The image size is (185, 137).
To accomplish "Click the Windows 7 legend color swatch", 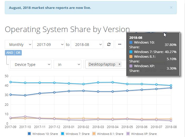I will [x=62, y=134].
